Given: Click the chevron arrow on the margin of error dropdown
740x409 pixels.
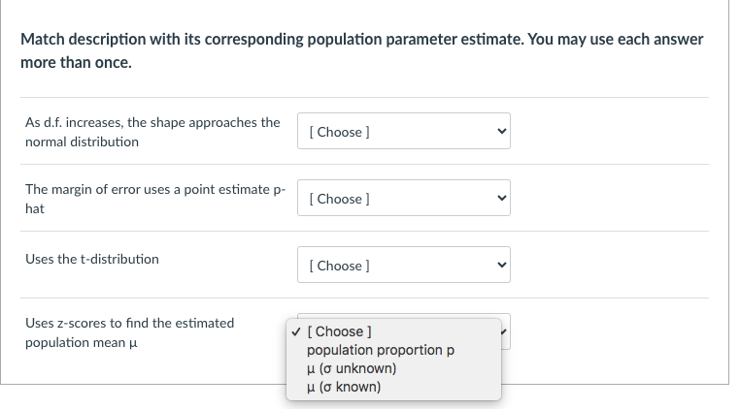Looking at the screenshot, I should pos(501,199).
